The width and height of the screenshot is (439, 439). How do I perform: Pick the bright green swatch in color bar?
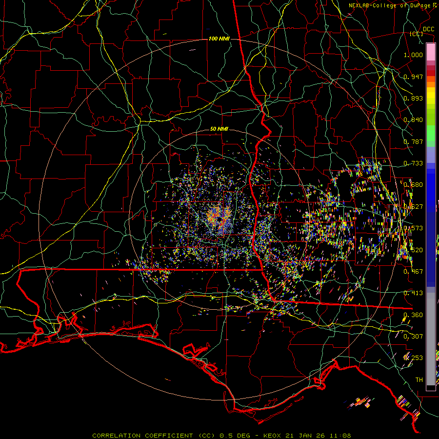(x=431, y=133)
